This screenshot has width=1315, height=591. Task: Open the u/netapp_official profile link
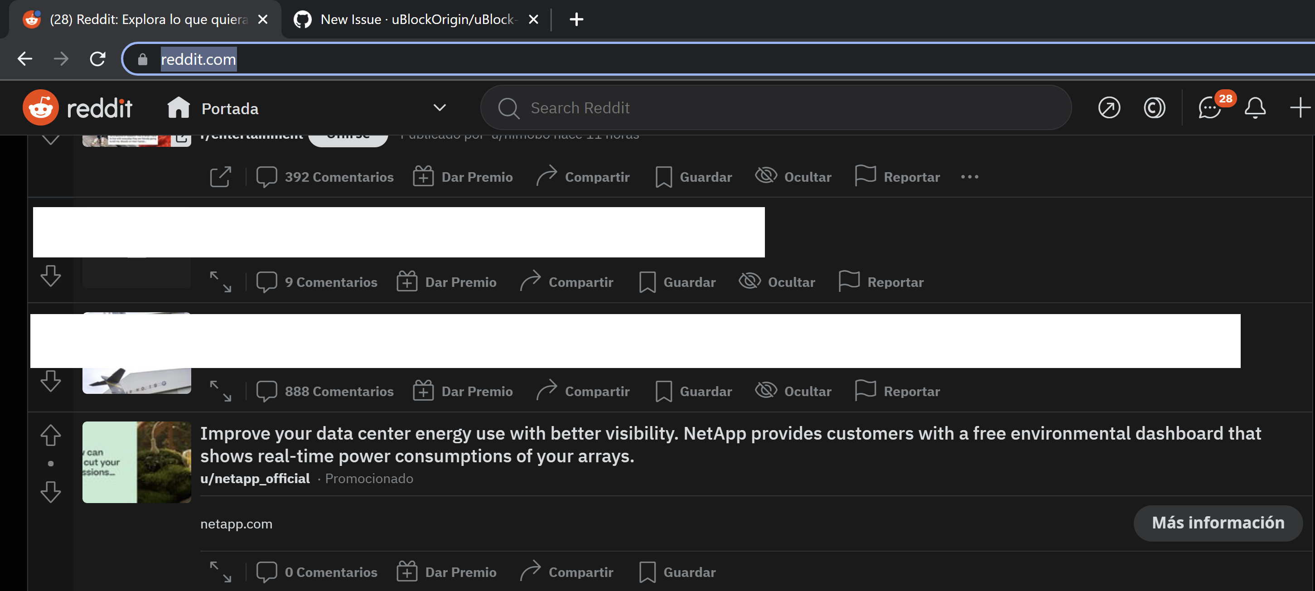255,478
